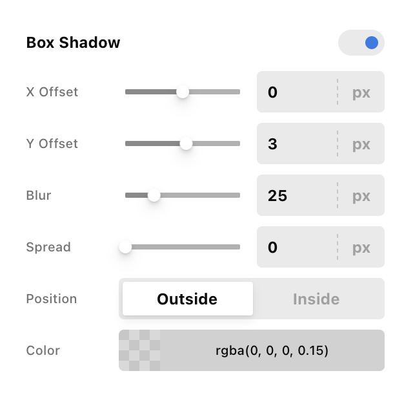This screenshot has width=404, height=393.
Task: Focus the Blur value field showing 25
Action: [x=296, y=195]
